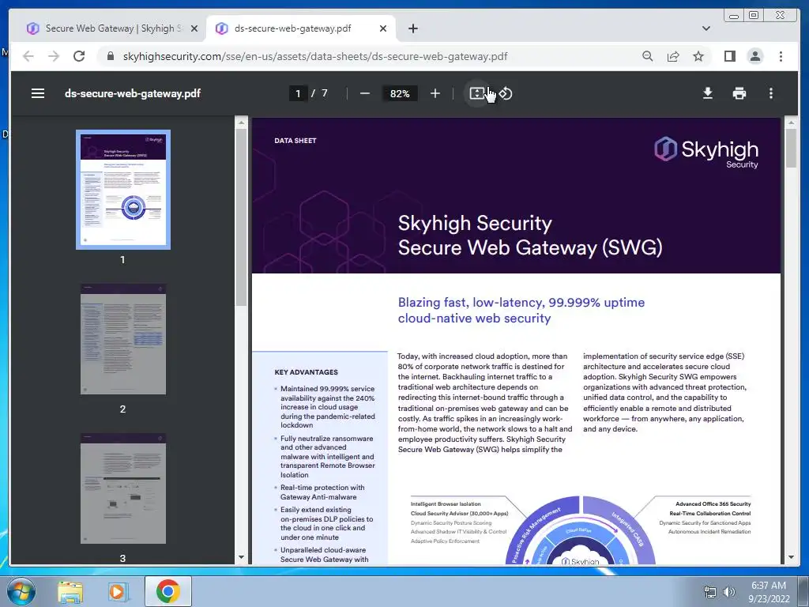Screen dimensions: 809x607
Task: Click the site lock icon
Action: tap(111, 56)
